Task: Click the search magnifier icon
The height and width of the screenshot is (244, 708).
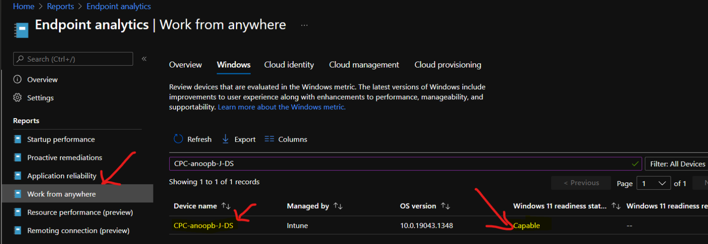Action: (x=20, y=59)
